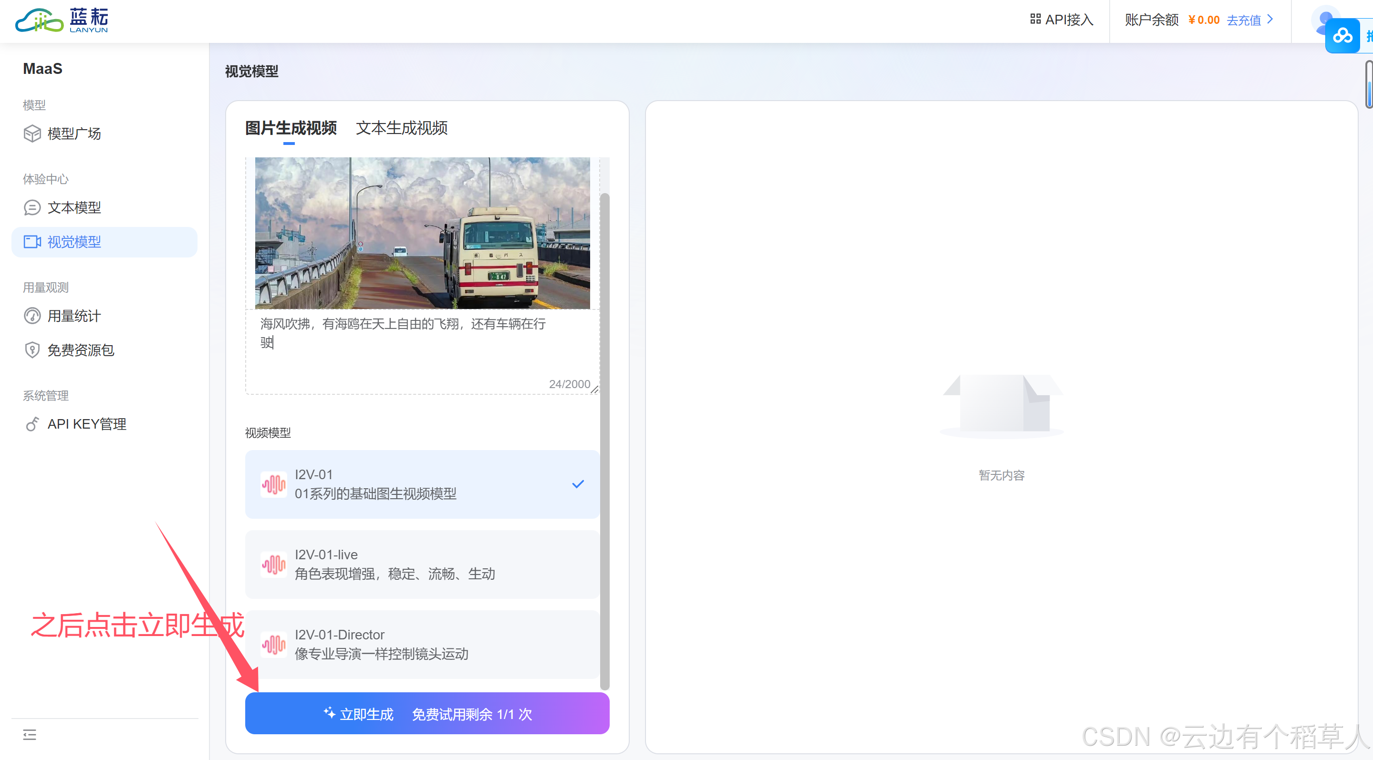Choose the I2V-01-live model option
The height and width of the screenshot is (760, 1373).
422,565
